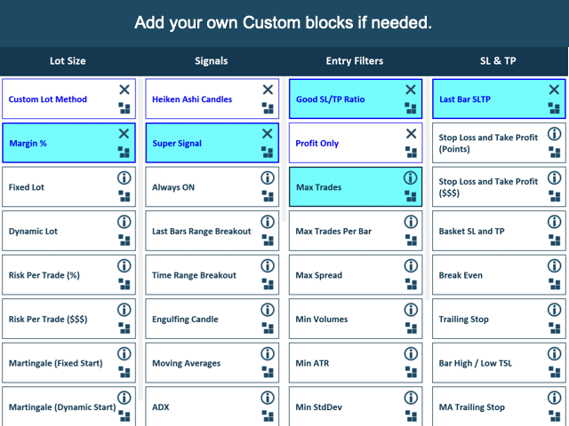This screenshot has width=569, height=426.
Task: Select the Entry Filters column header
Action: click(x=355, y=61)
